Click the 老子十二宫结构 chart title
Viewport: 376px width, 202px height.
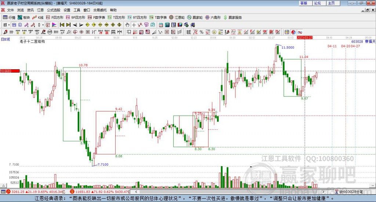tap(32, 41)
